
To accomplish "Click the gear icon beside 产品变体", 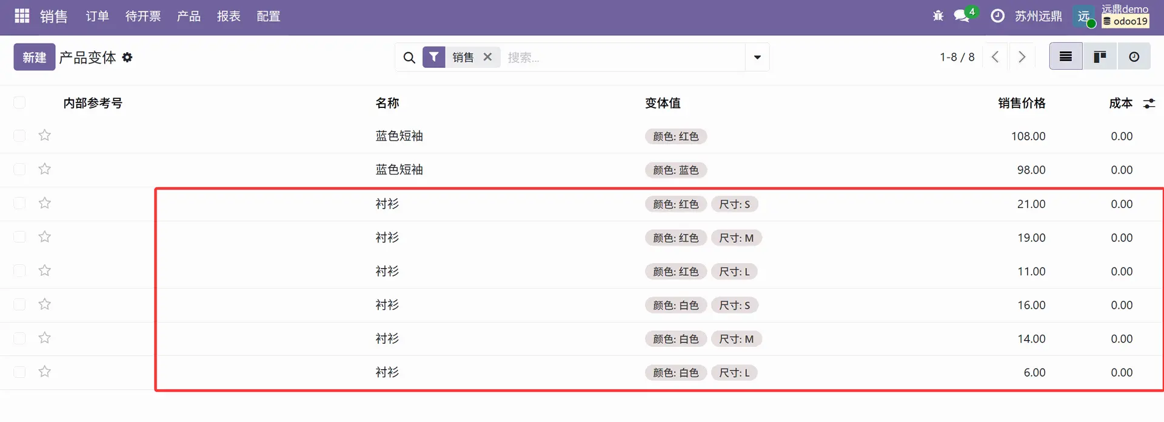I will pyautogui.click(x=127, y=58).
